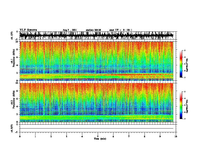Click the ch.1 spectrogram color scale bar
198x153 pixels.
click(x=181, y=64)
